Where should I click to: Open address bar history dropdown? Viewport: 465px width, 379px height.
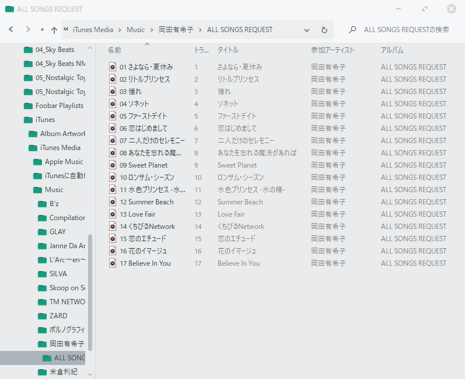click(x=307, y=30)
